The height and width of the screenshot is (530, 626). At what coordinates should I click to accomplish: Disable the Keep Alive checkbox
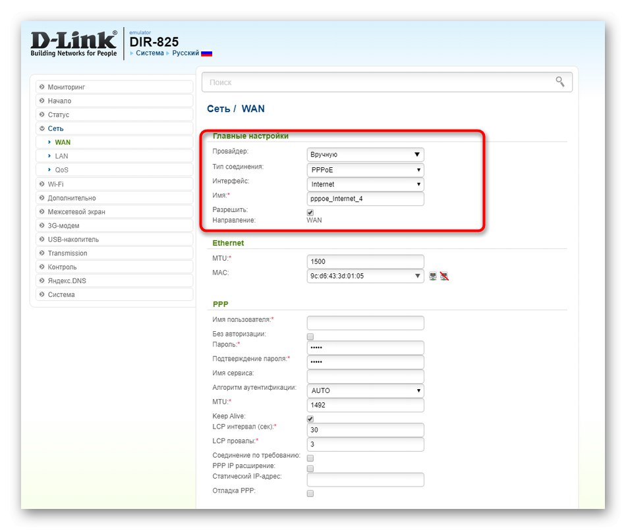pos(310,418)
